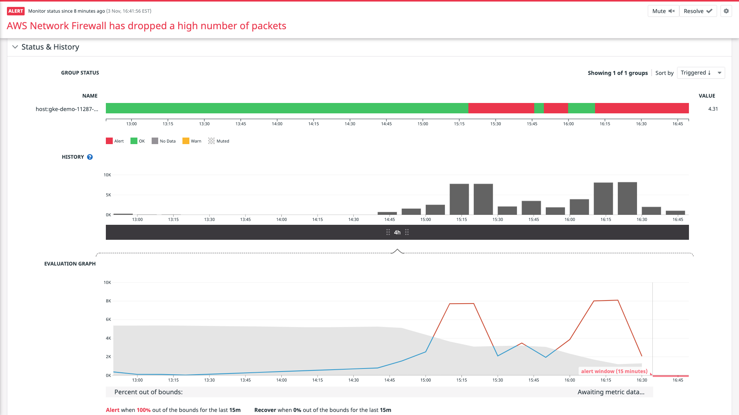The width and height of the screenshot is (739, 415).
Task: Click the checkmark icon in the Resolve button
Action: click(x=709, y=11)
